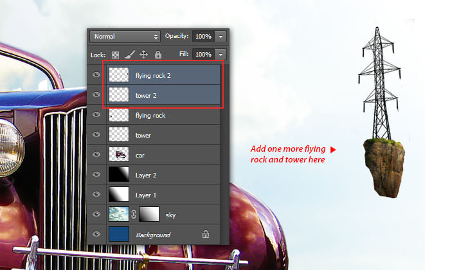Select the tower 2 layer thumbnail
Screen dimensions: 450x270
point(119,94)
